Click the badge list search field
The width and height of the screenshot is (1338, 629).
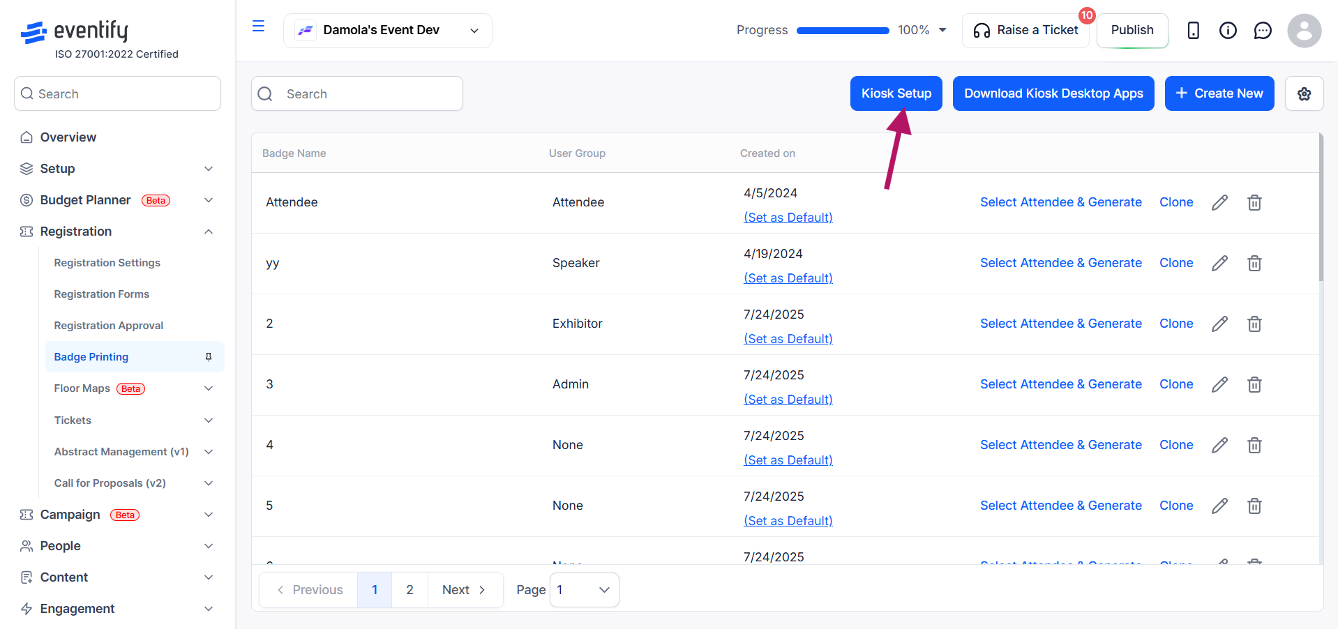click(x=357, y=93)
